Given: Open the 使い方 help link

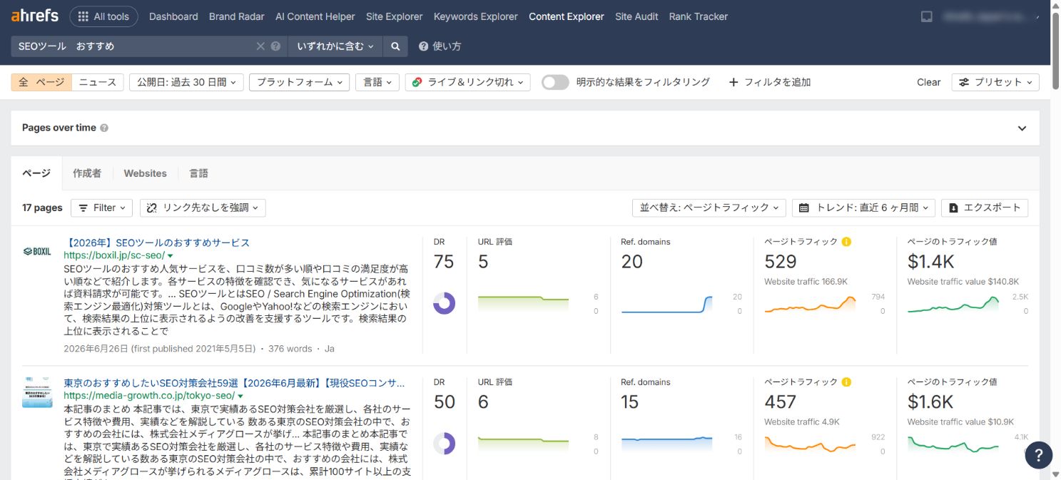Looking at the screenshot, I should click(x=440, y=46).
